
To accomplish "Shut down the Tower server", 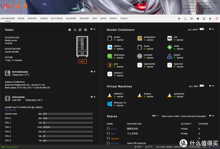I will [x=85, y=30].
